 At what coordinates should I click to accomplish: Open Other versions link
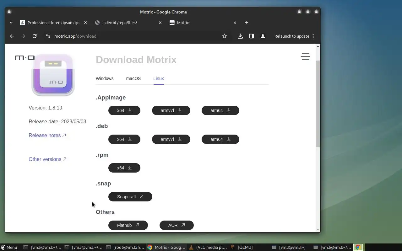click(48, 159)
